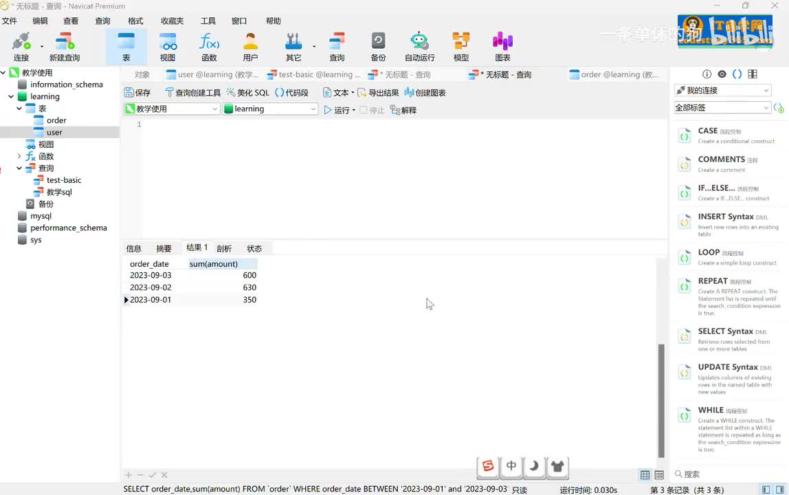Click 导出结果 export result button

(x=378, y=93)
